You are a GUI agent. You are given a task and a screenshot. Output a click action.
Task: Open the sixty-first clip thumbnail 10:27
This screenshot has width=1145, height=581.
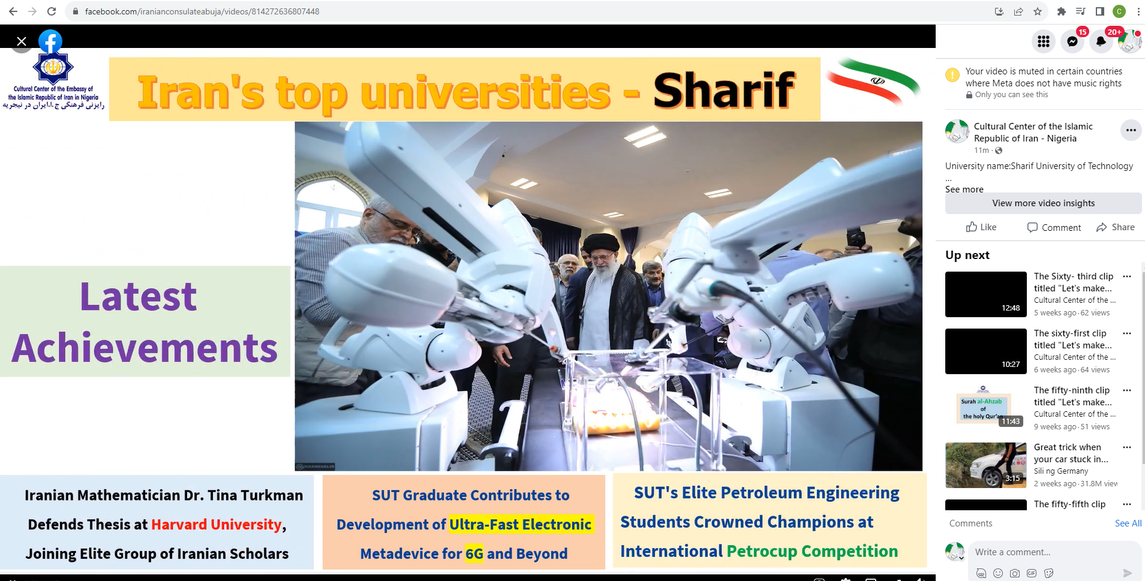986,351
